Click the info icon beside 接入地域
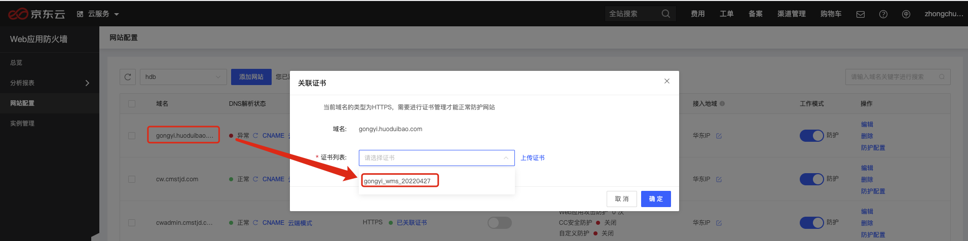This screenshot has width=968, height=241. pos(722,104)
